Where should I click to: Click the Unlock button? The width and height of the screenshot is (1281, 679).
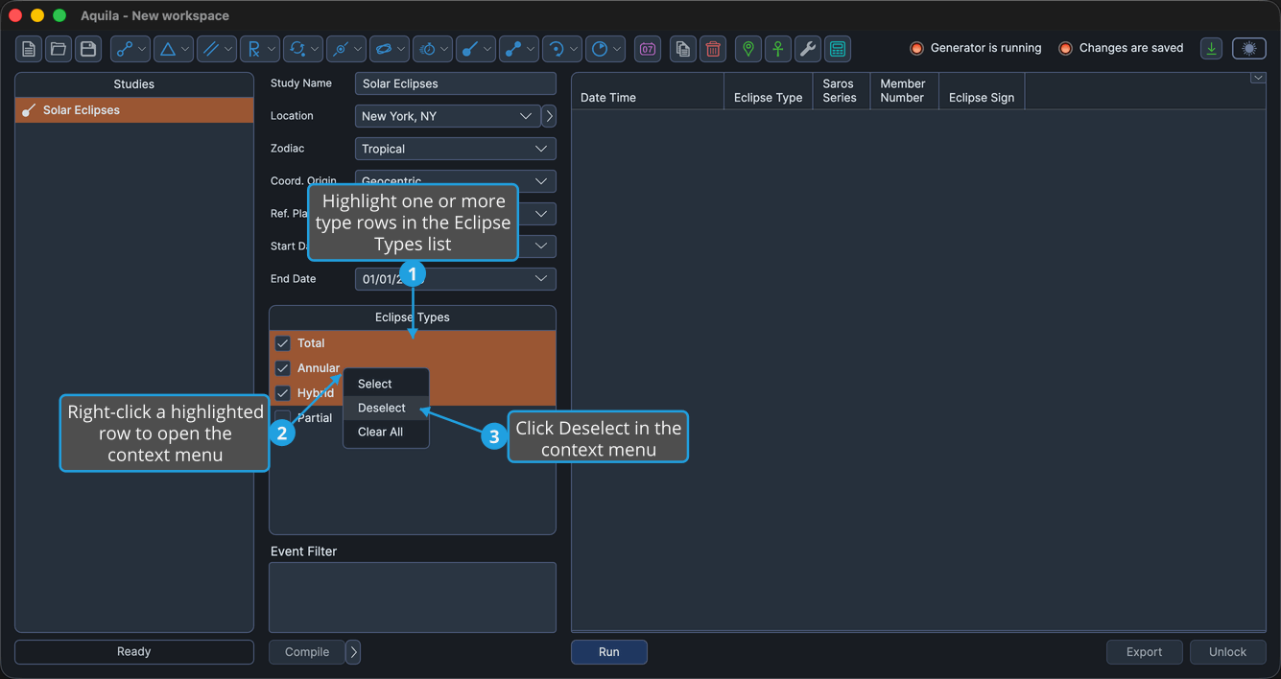[x=1227, y=652]
